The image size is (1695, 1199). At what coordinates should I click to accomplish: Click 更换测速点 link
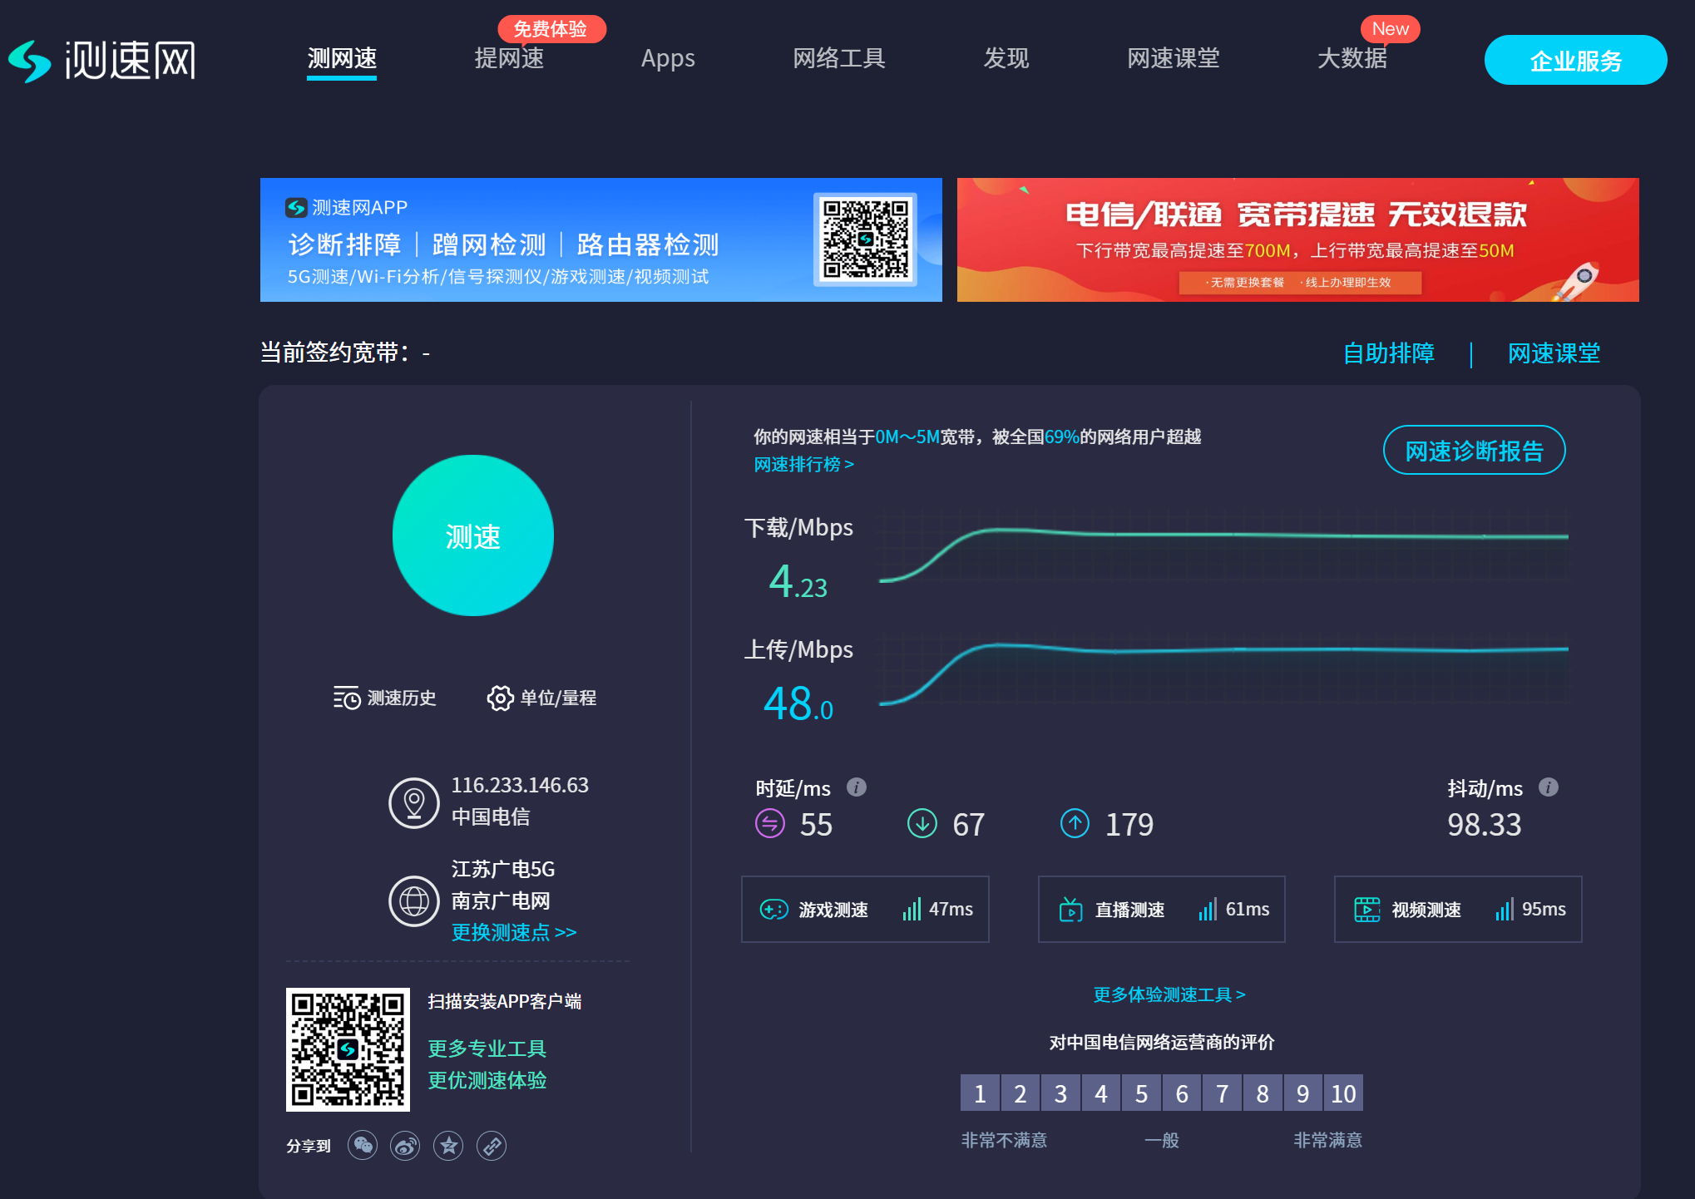514,932
